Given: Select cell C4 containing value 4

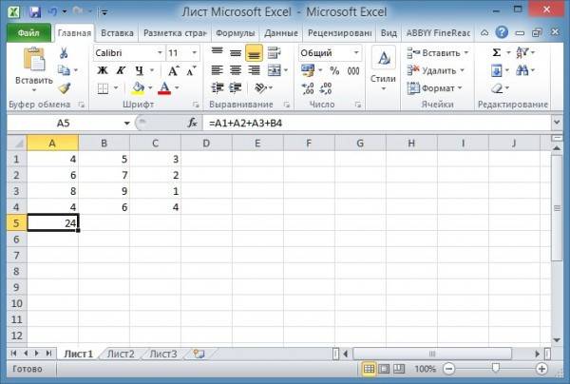Looking at the screenshot, I should (x=157, y=206).
